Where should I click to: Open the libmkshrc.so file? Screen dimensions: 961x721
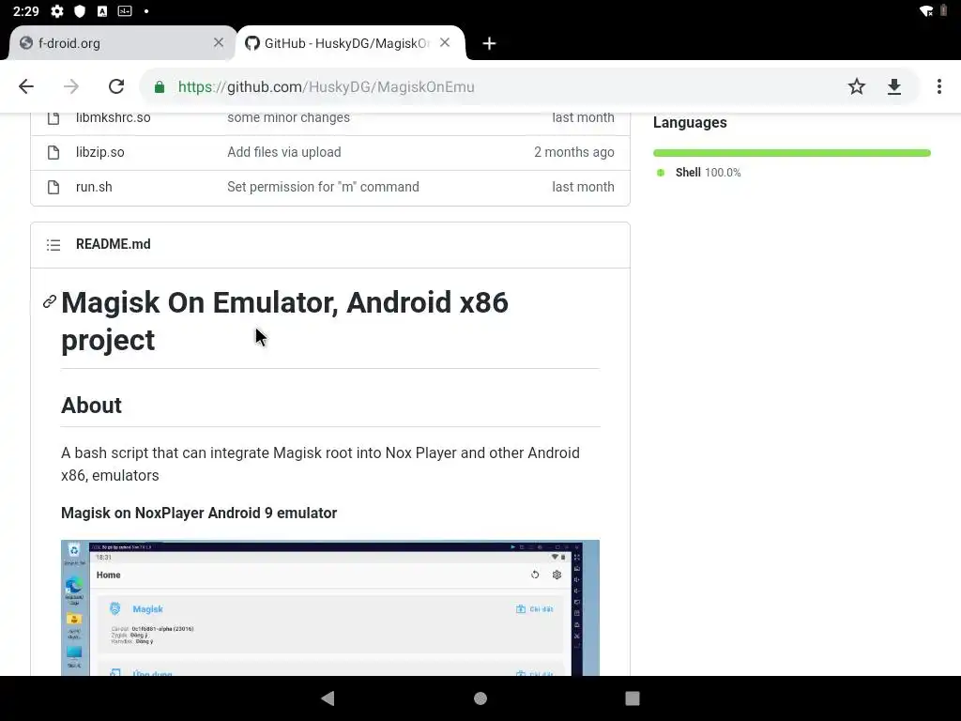(x=114, y=117)
